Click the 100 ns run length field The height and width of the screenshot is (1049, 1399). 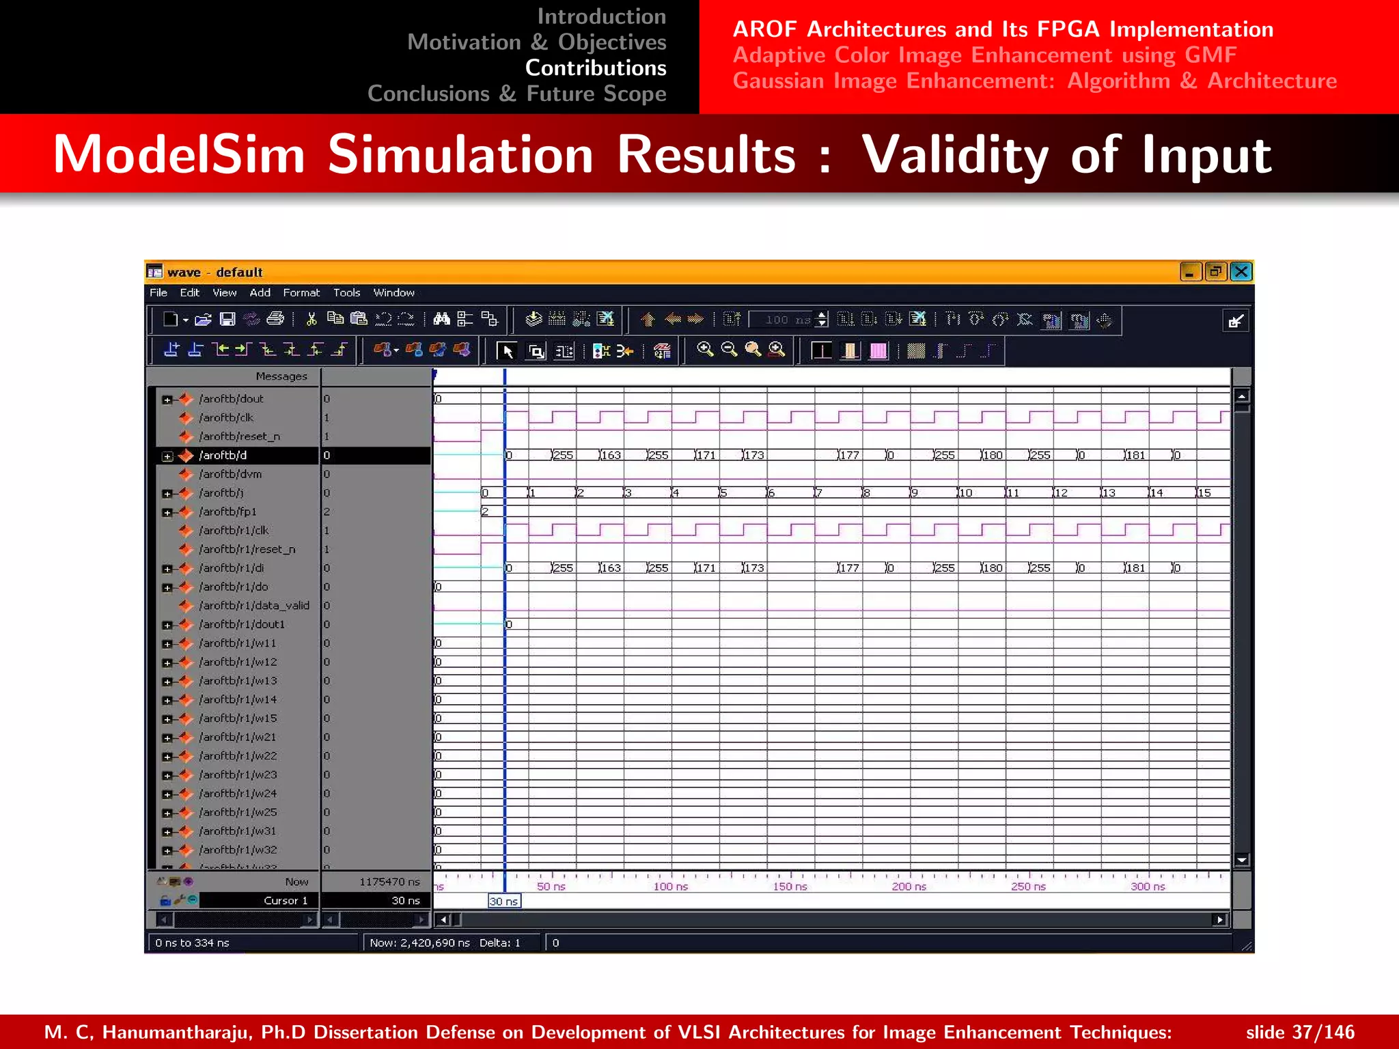782,320
